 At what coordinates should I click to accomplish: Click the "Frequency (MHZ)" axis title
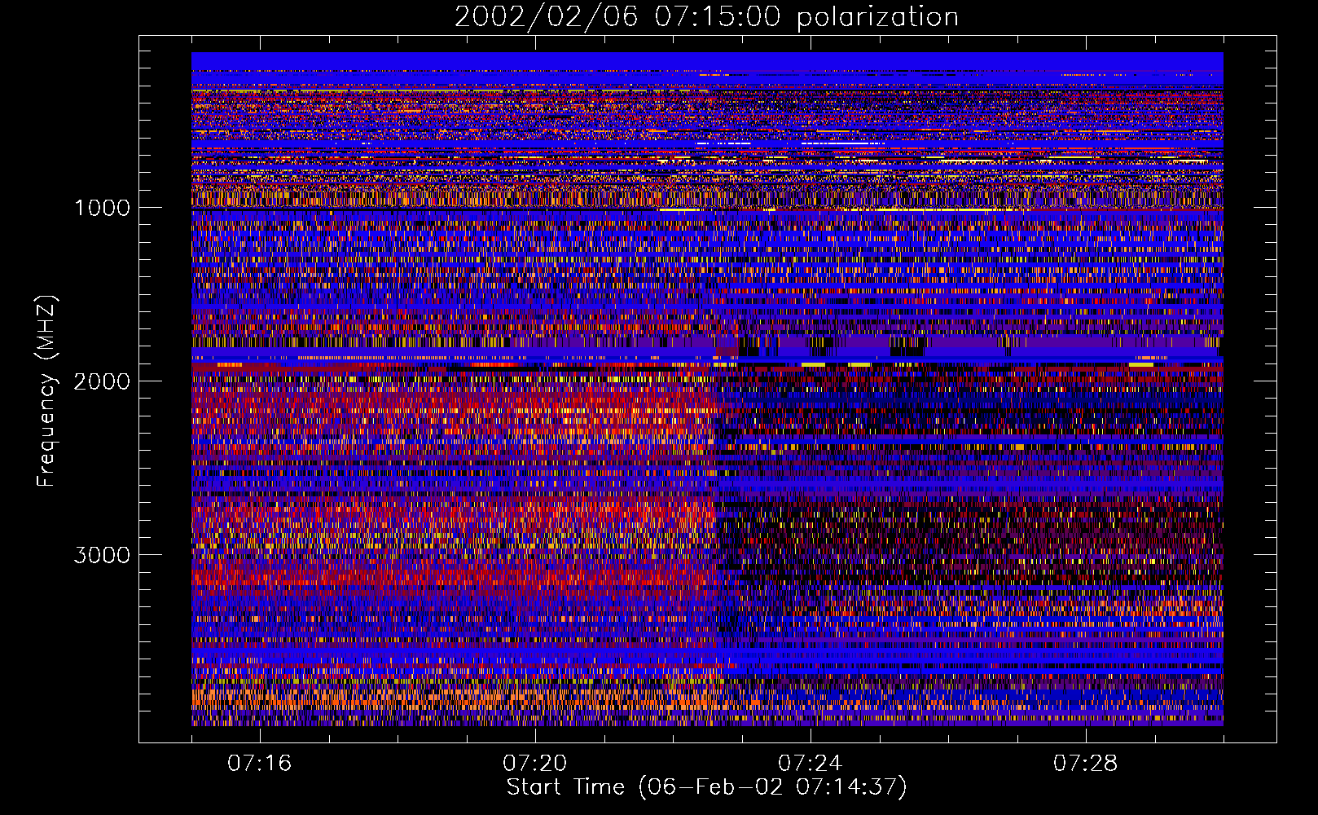(46, 391)
